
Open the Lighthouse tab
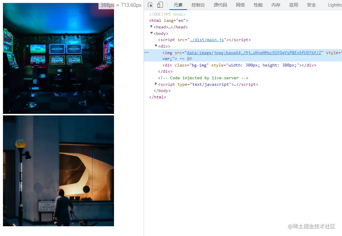(x=335, y=5)
